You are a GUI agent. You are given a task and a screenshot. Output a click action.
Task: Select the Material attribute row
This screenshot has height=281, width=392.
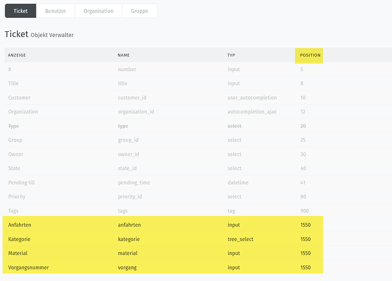click(198, 253)
